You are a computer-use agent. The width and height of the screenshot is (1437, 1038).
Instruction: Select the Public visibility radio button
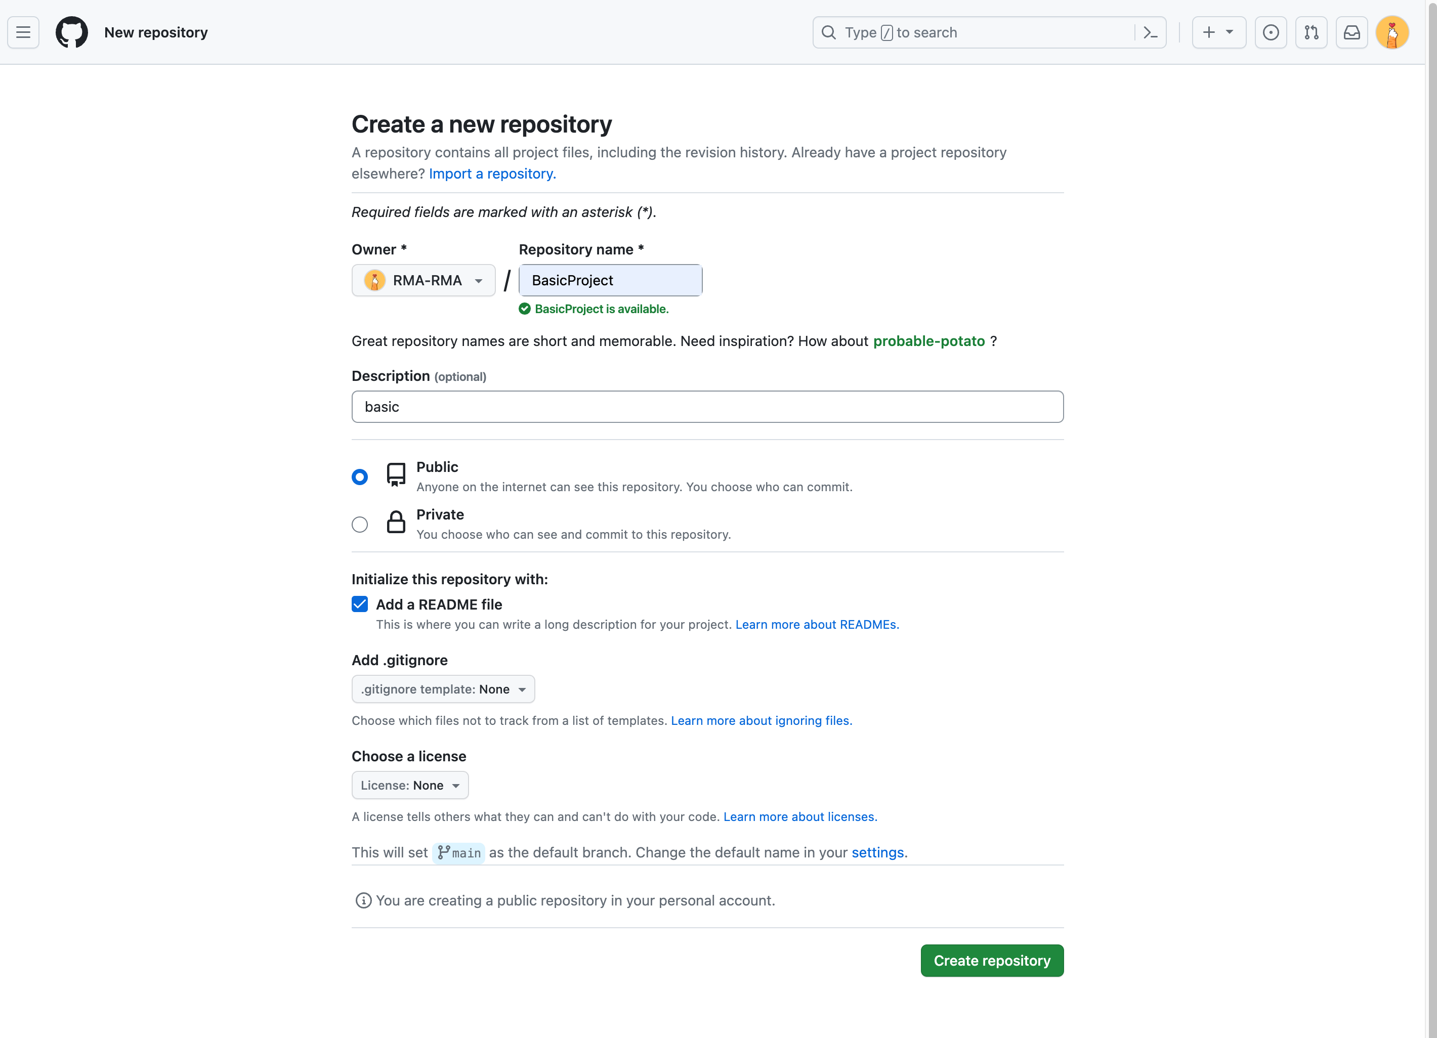point(359,477)
